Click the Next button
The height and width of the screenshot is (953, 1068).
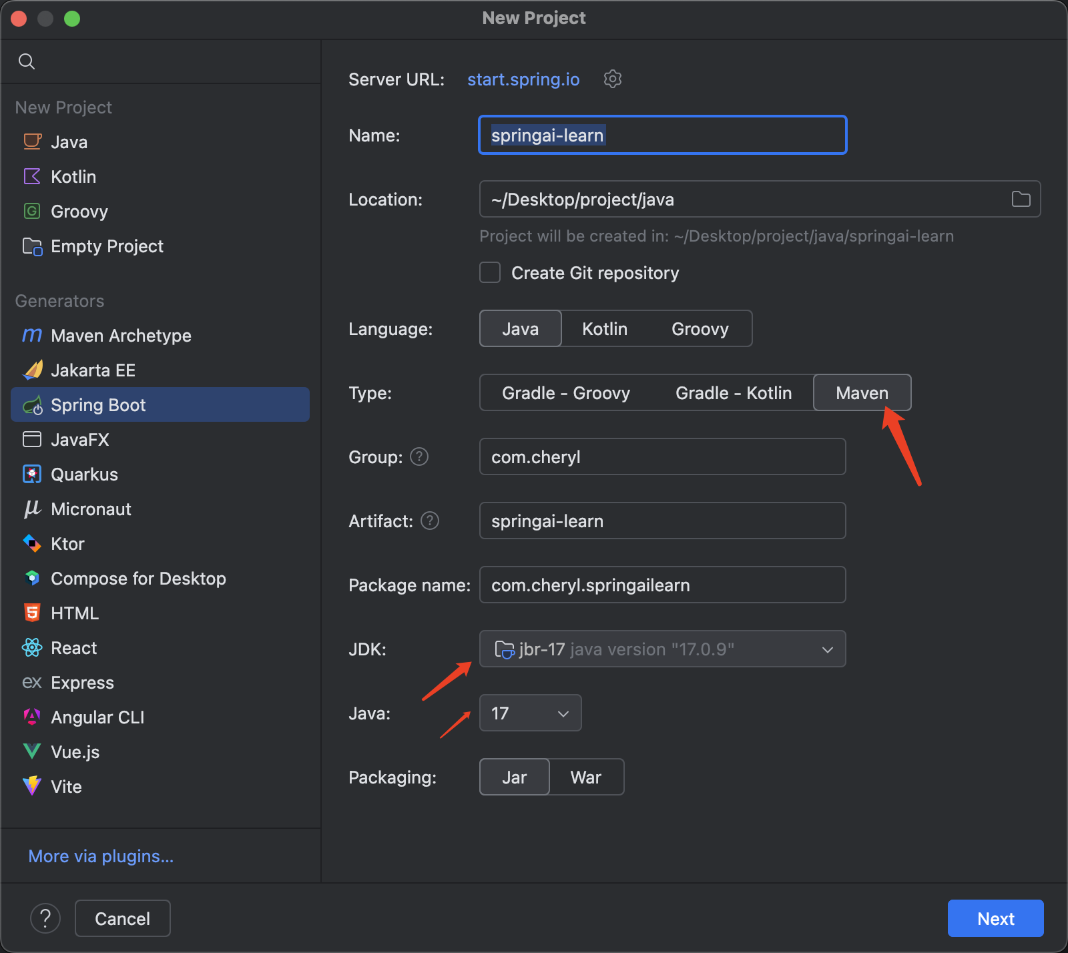(x=996, y=918)
